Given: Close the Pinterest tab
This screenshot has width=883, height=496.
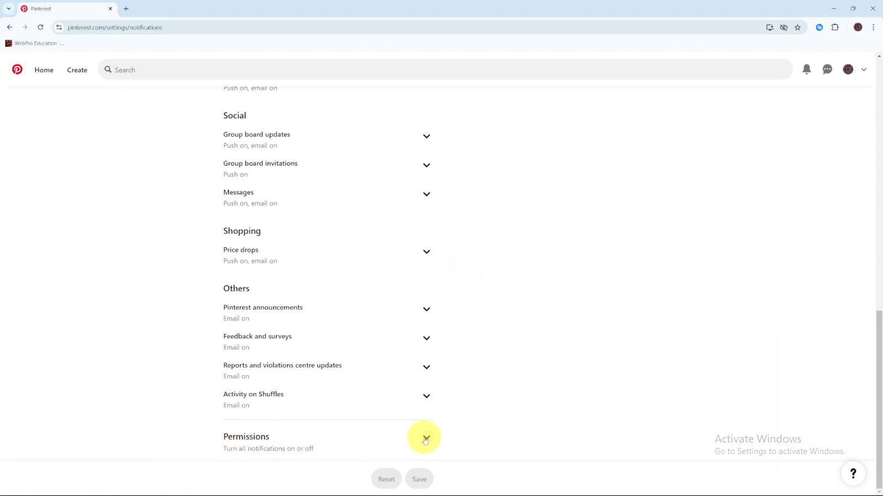Looking at the screenshot, I should pos(110,9).
